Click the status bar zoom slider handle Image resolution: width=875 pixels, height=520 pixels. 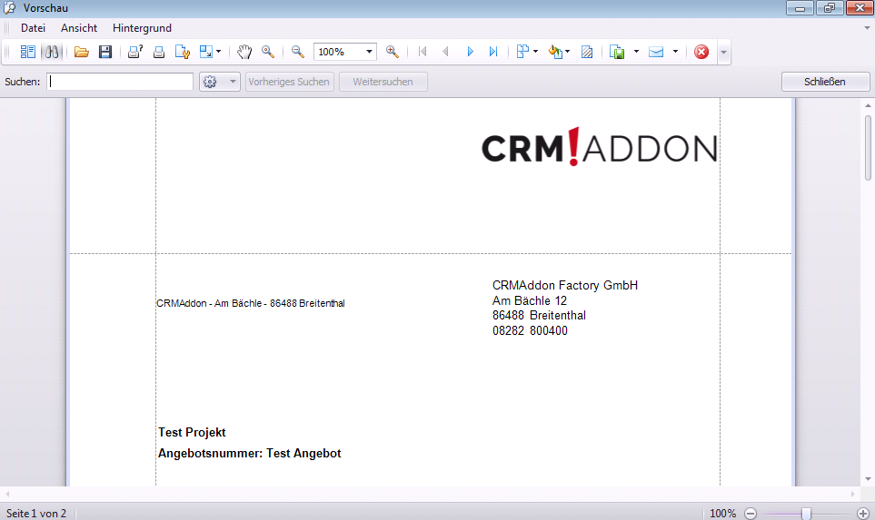click(x=806, y=514)
